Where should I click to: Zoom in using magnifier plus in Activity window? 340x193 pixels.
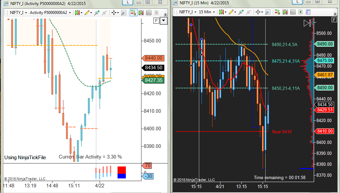[97, 13]
